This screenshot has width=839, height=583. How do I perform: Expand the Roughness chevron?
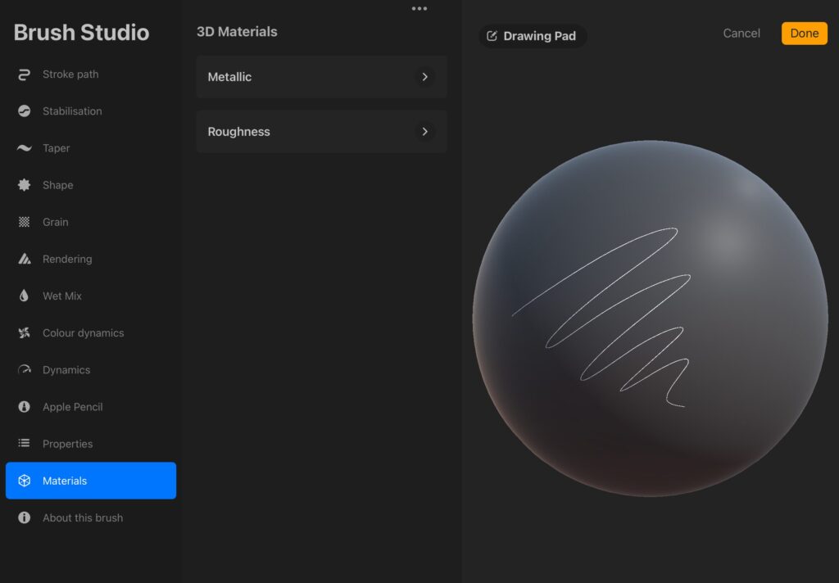[425, 132]
